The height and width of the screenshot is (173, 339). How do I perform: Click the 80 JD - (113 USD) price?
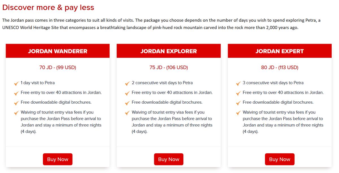pos(280,68)
